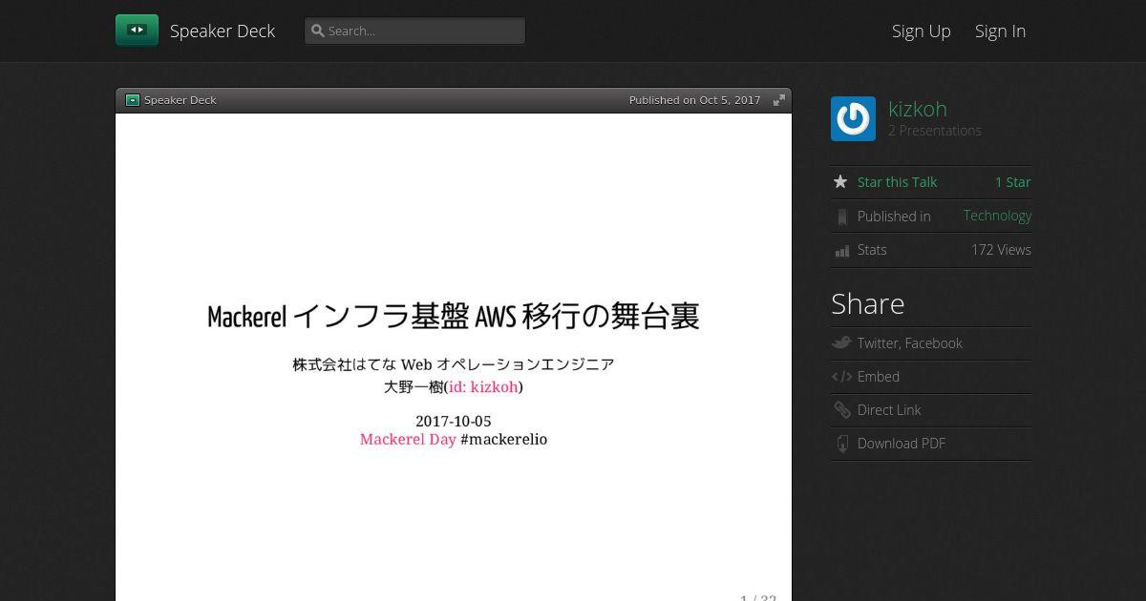This screenshot has height=601, width=1146.
Task: Open the Speaker Deck home link text
Action: (223, 31)
